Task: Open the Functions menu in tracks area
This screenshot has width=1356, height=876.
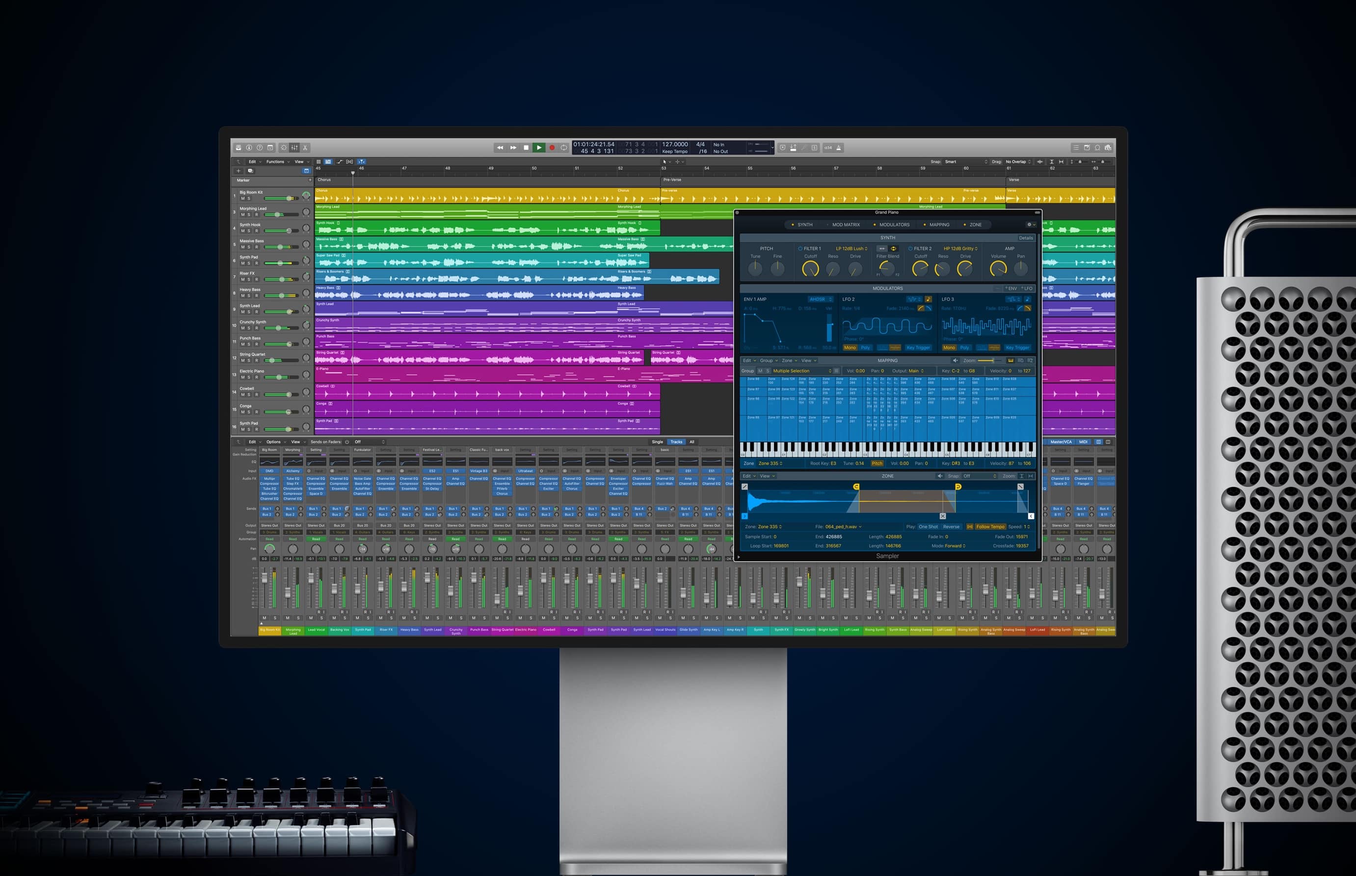Action: pos(277,162)
